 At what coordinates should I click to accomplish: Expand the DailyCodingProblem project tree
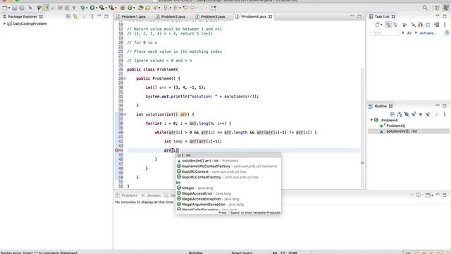[4, 23]
